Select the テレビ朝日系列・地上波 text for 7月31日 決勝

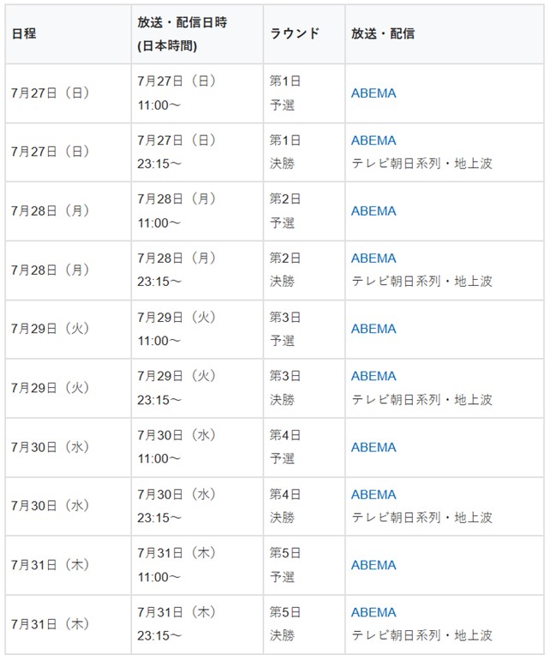[421, 635]
